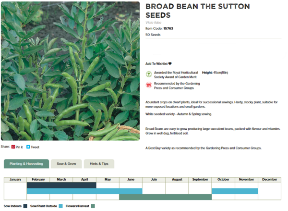The width and height of the screenshot is (288, 211).
Task: Click the RHS Award of Garden Merit icon
Action: [149, 74]
